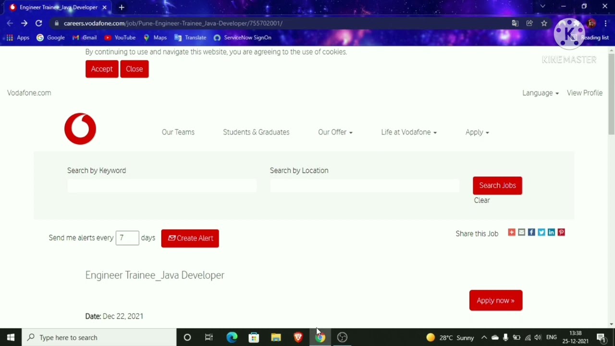Click the 'Engineer Trainee_Java Developer' job heading
615x346 pixels.
click(x=155, y=275)
